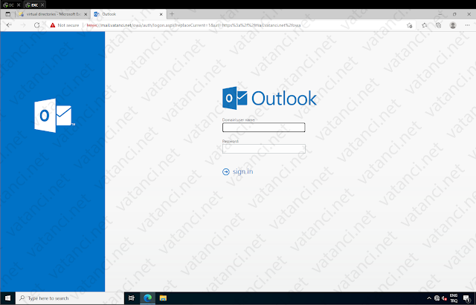
Task: Close the DC virtual machine tab
Action: pos(19,5)
